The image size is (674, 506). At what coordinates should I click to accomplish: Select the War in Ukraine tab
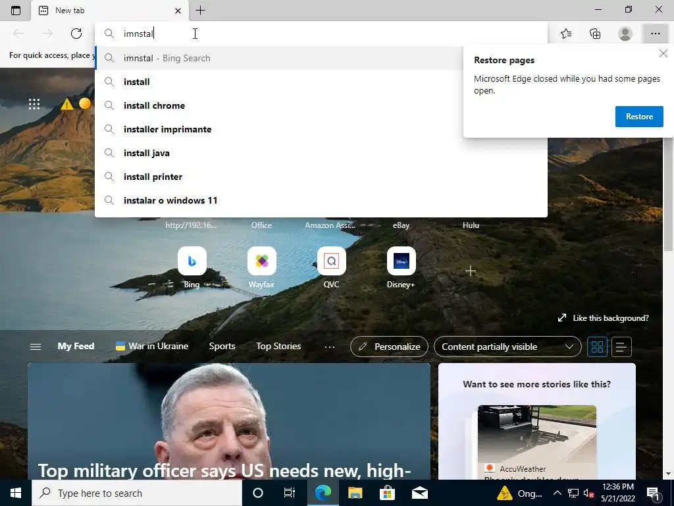[152, 346]
